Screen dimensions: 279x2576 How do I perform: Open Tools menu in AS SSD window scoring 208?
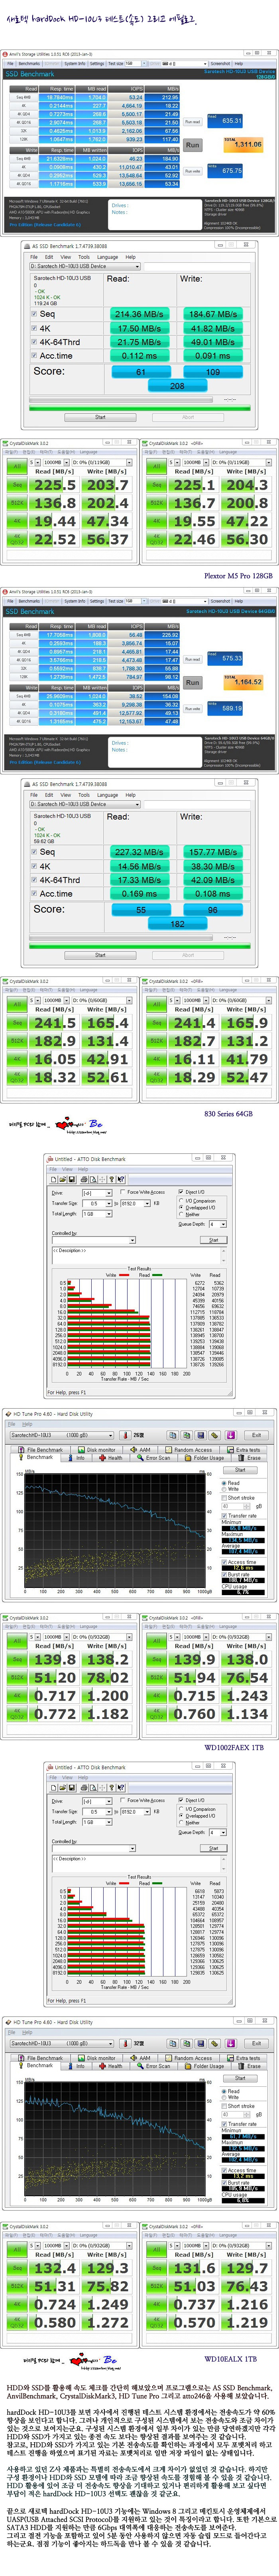tap(84, 256)
